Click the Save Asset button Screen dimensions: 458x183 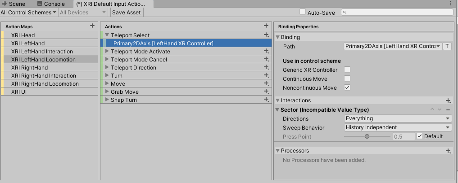pos(127,13)
